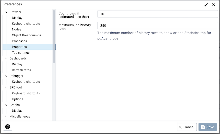Maximize the Preferences dialog with the expand icon
Screen dimensions: 220x134
click(206, 4)
